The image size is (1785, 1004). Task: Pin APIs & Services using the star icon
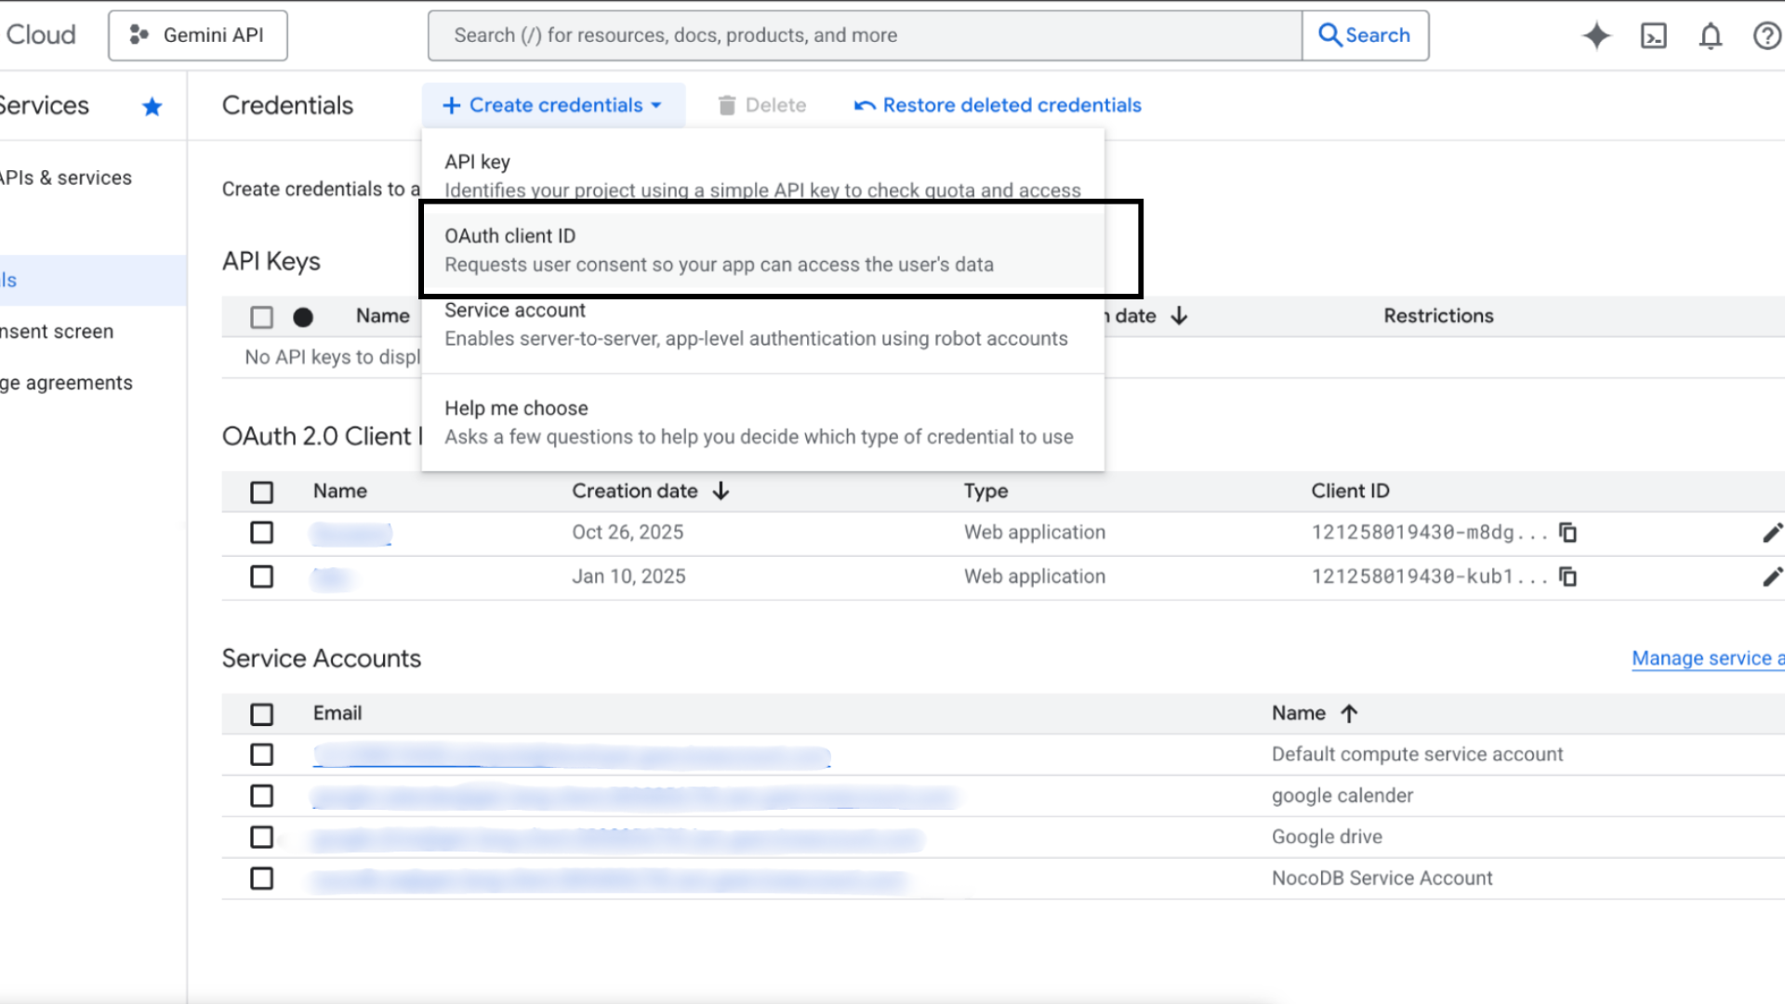(152, 106)
